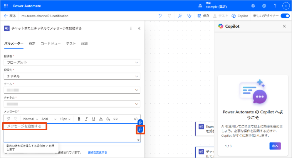
Task: Click the メッセージを追加する message field
Action: coord(72,133)
